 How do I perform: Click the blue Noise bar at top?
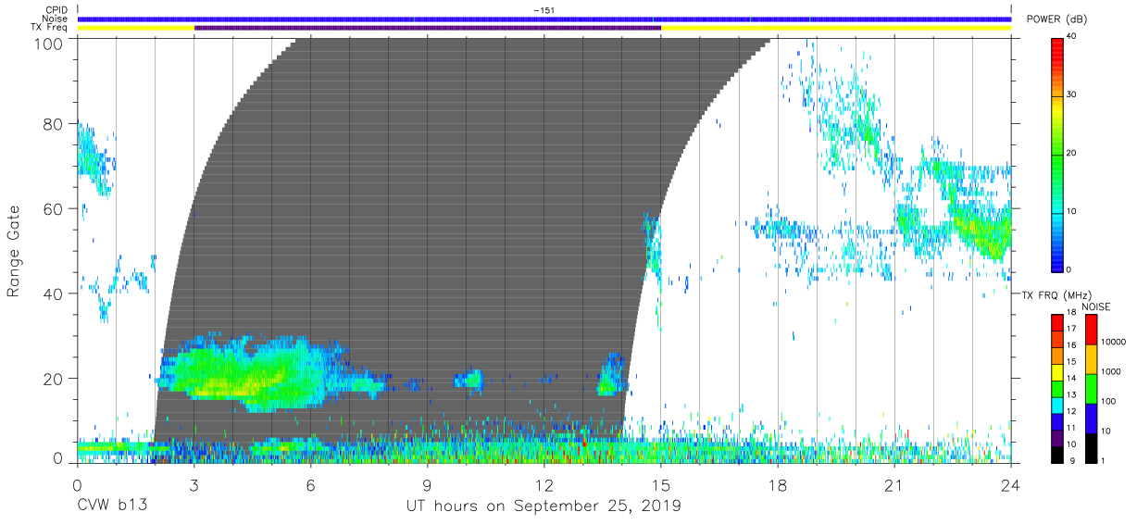click(x=544, y=19)
